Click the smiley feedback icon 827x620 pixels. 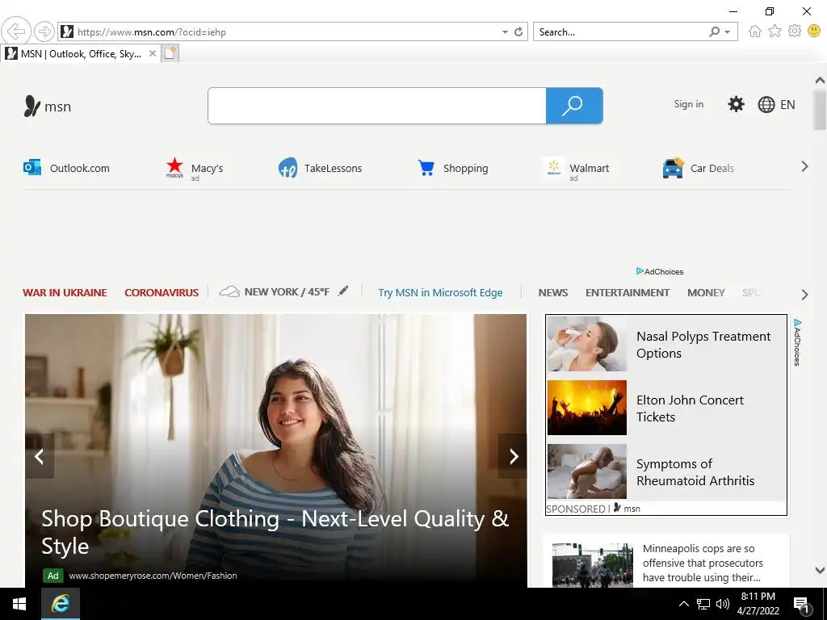814,31
